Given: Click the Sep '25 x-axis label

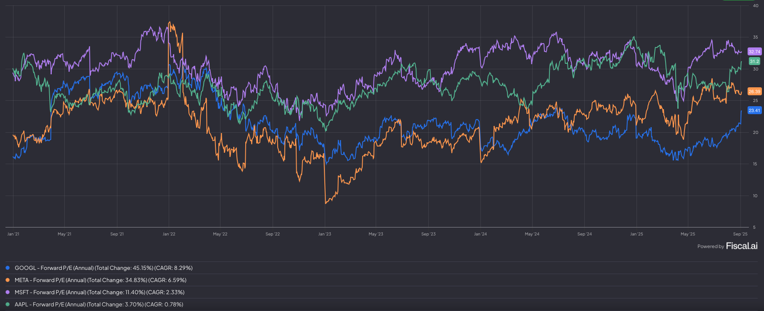Looking at the screenshot, I should point(740,234).
